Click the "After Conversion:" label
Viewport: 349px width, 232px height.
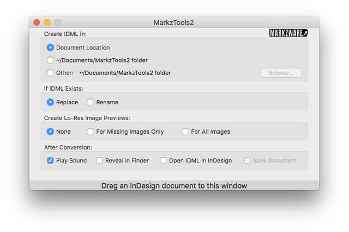68,147
